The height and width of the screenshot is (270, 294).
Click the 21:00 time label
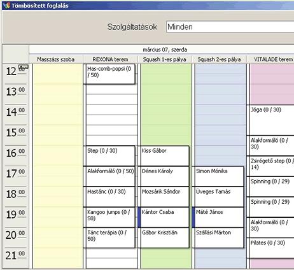coord(15,255)
